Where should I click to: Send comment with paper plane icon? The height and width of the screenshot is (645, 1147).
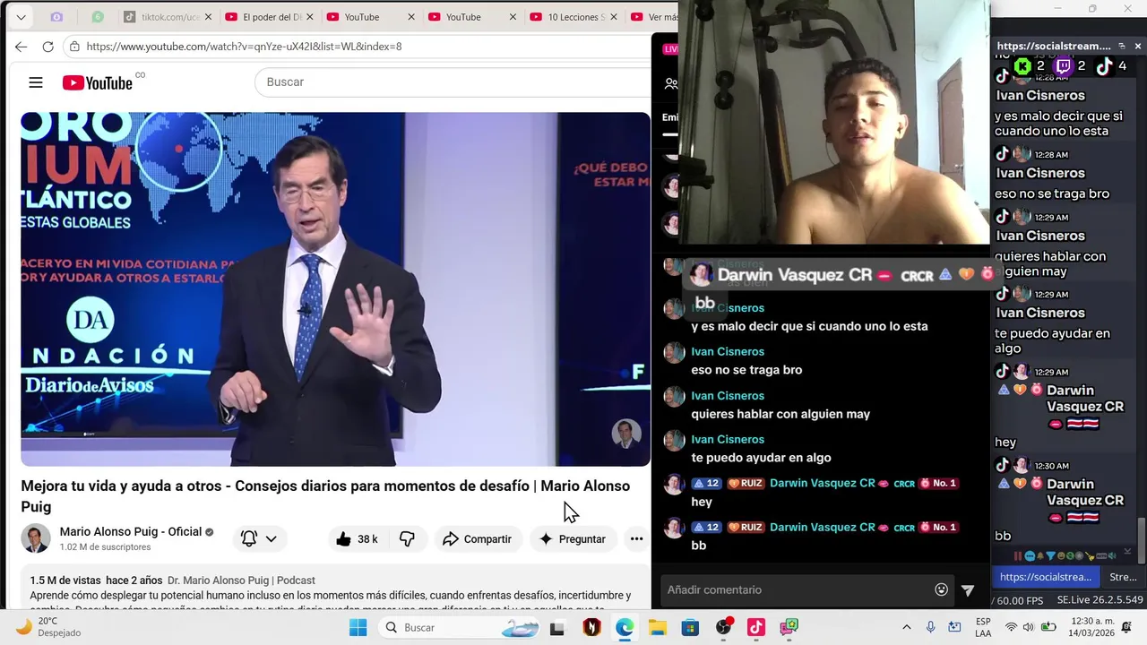(968, 589)
